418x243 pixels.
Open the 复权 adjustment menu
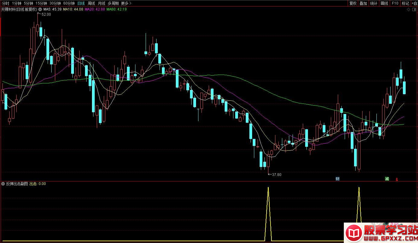coord(353,3)
